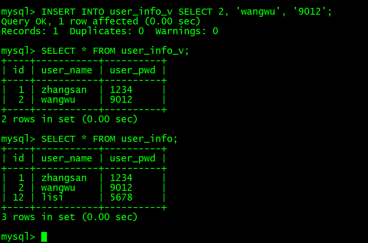Click zhangsan in the second result table
368x243 pixels.
click(x=64, y=178)
